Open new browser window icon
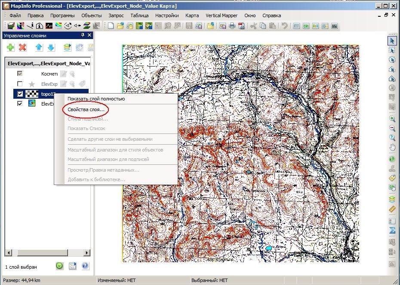This screenshot has width=400, height=285. pyautogui.click(x=296, y=26)
